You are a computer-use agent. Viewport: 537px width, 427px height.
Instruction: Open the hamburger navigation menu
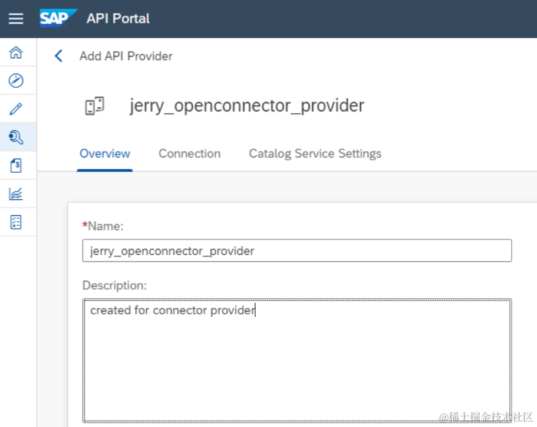(16, 19)
